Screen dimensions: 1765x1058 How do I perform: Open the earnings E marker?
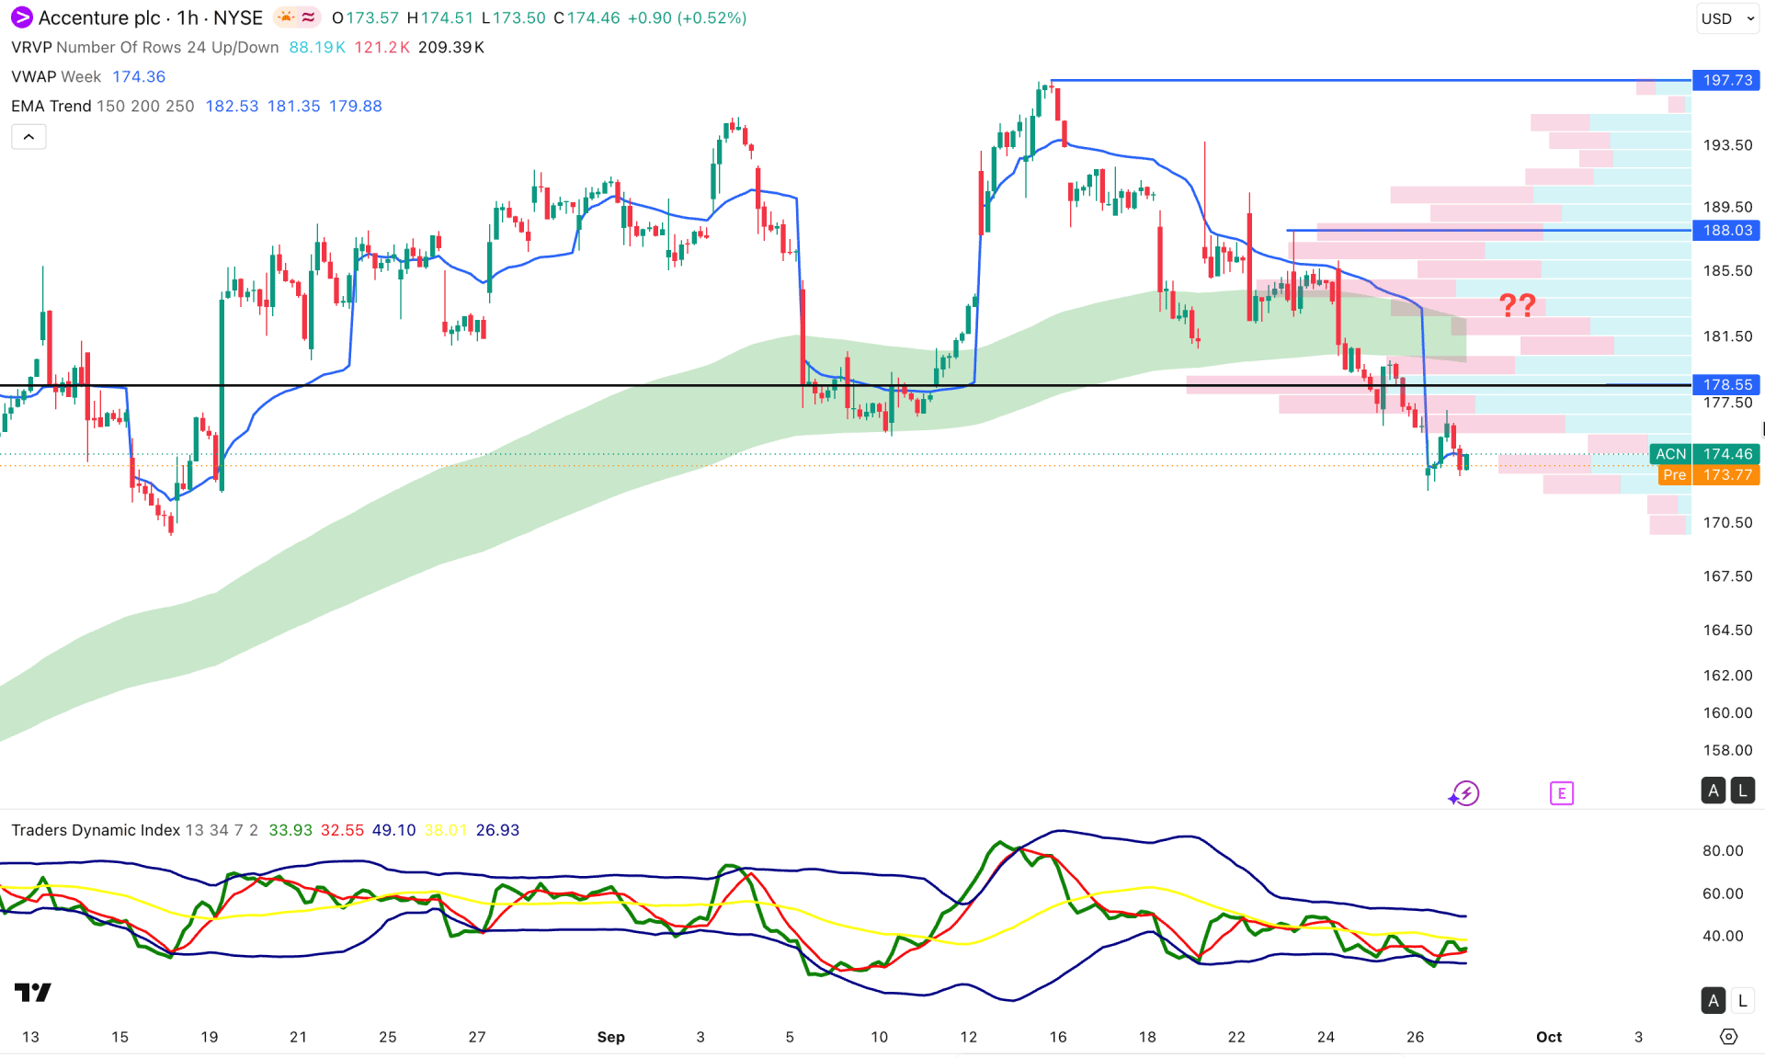coord(1561,793)
